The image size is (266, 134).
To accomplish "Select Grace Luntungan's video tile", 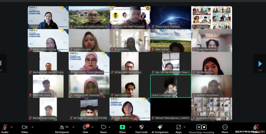I will point(171,86).
